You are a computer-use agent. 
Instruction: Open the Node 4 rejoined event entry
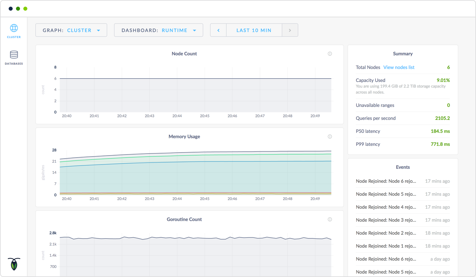point(386,207)
